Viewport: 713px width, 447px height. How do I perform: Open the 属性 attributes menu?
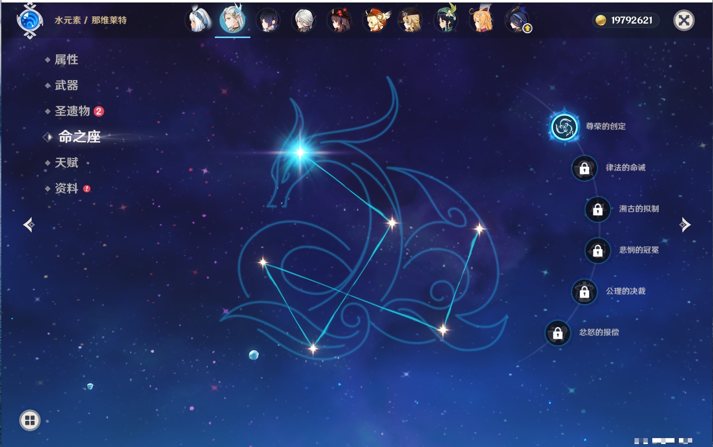pos(66,60)
